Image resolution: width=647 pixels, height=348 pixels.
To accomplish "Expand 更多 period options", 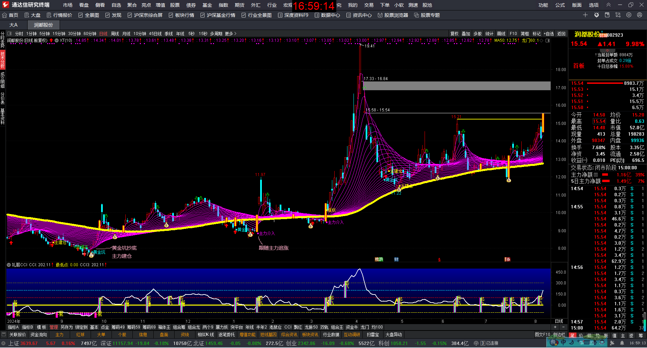I will pos(231,34).
